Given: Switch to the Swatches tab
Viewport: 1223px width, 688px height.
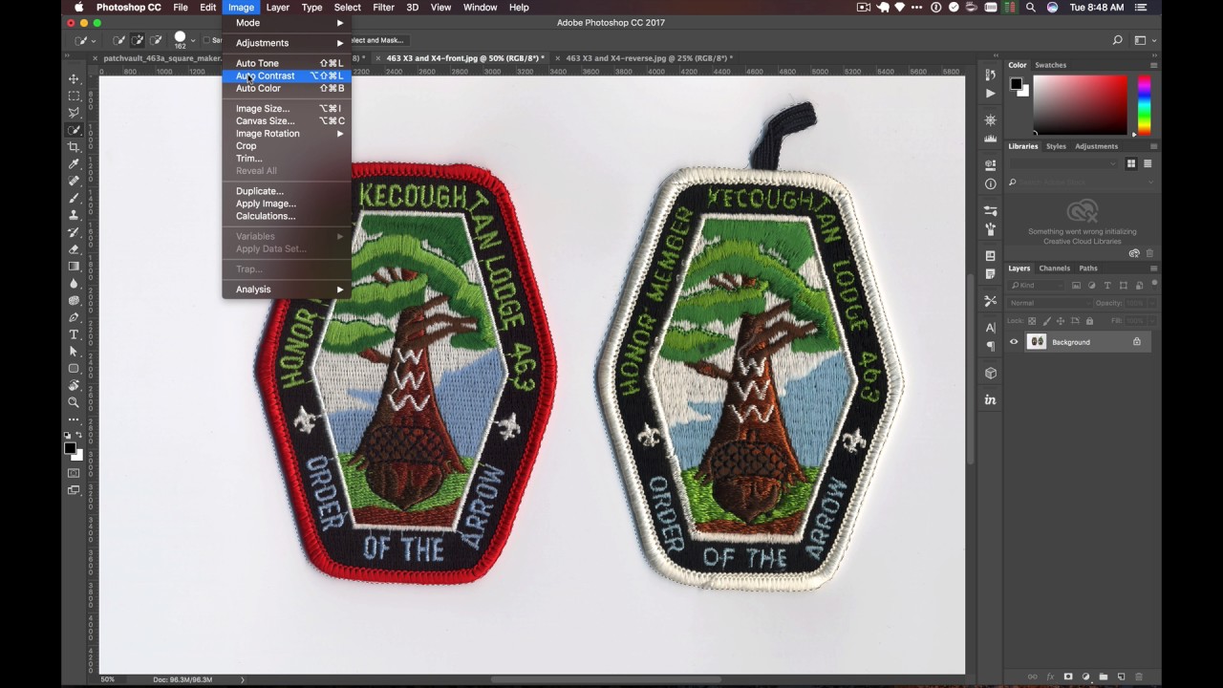Looking at the screenshot, I should point(1050,65).
